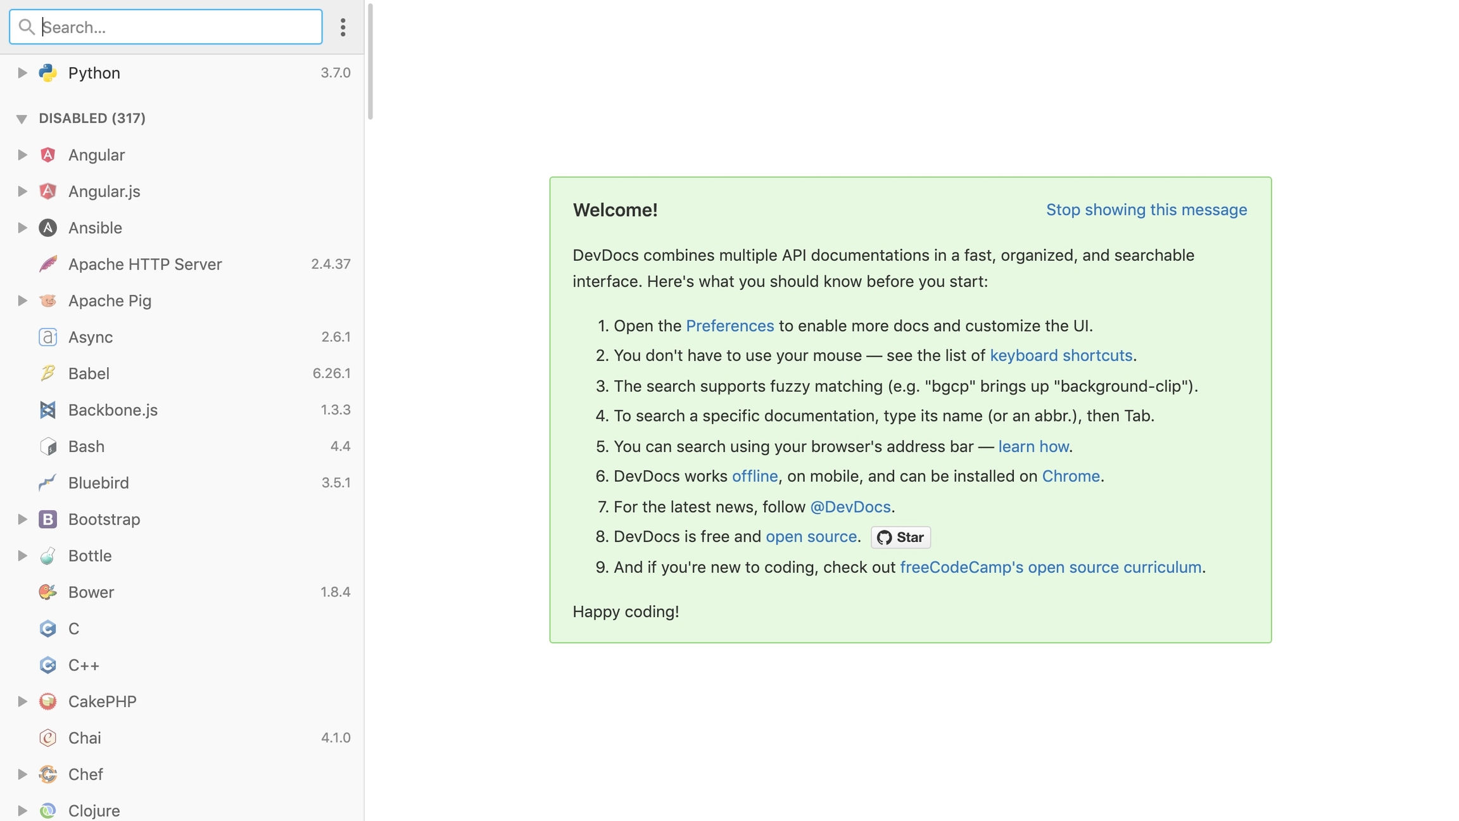Click the Ansible circle icon
The image size is (1459, 821).
pos(47,228)
